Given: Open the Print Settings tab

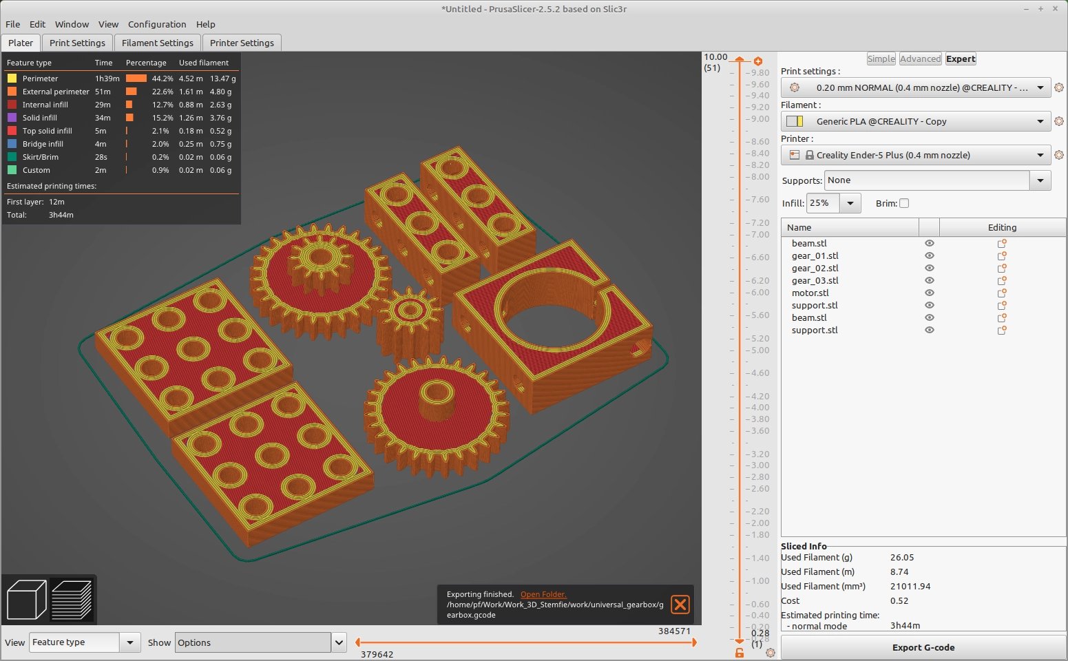Looking at the screenshot, I should [x=77, y=43].
